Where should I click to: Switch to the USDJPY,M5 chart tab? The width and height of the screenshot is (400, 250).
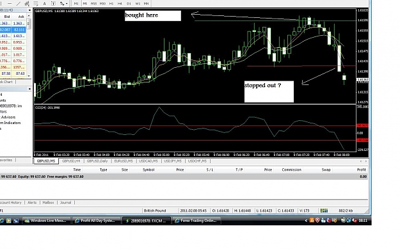(173, 161)
